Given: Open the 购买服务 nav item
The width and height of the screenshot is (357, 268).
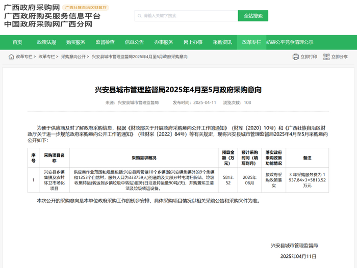Looking at the screenshot, I should [75, 42].
